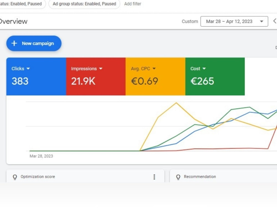Open the Clicks metric dropdown

[21, 69]
